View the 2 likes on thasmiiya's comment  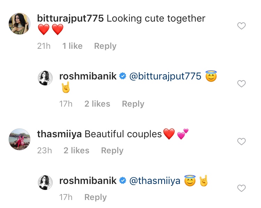pos(76,151)
